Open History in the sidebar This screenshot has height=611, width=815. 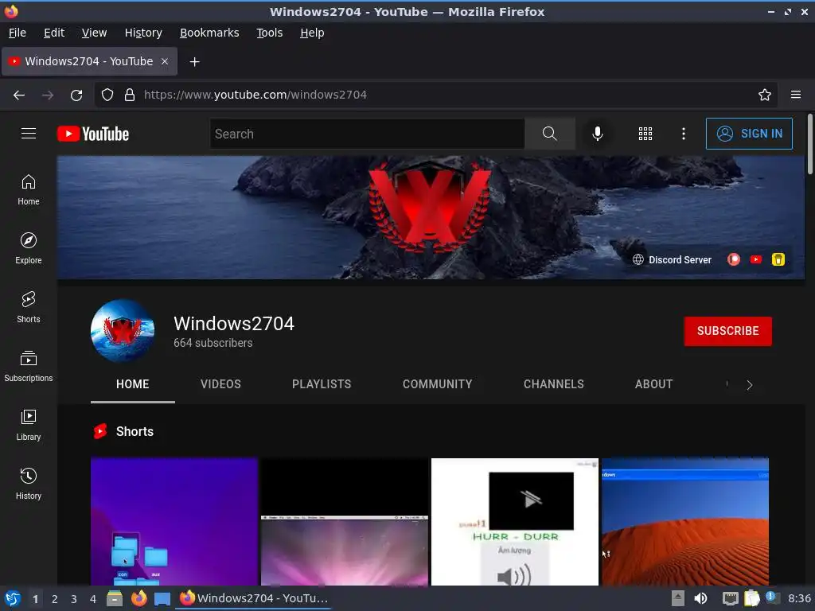(29, 484)
